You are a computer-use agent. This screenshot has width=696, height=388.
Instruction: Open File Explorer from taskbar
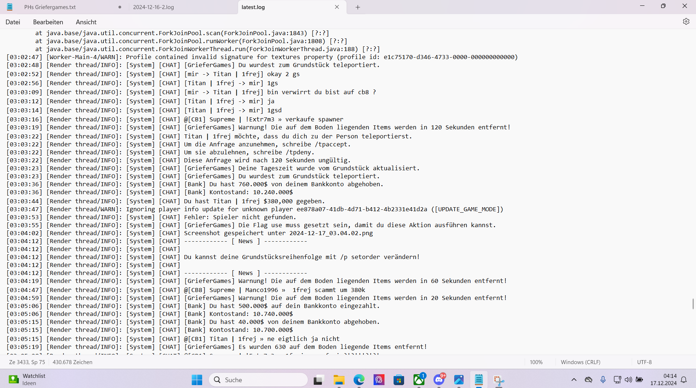tap(339, 380)
